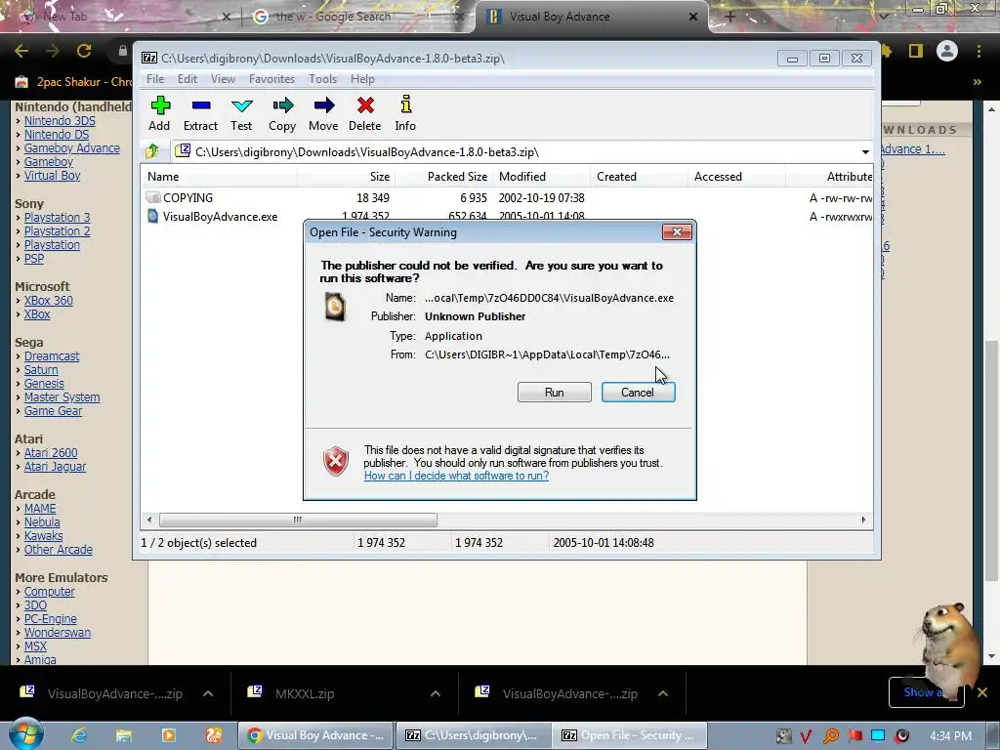
Task: Open Windows Explorer from the taskbar
Action: (124, 735)
